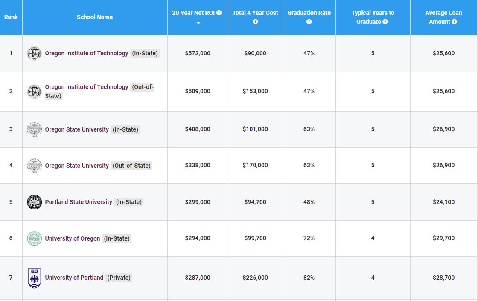
Task: Click University of Oregon green seal logo
Action: click(34, 238)
